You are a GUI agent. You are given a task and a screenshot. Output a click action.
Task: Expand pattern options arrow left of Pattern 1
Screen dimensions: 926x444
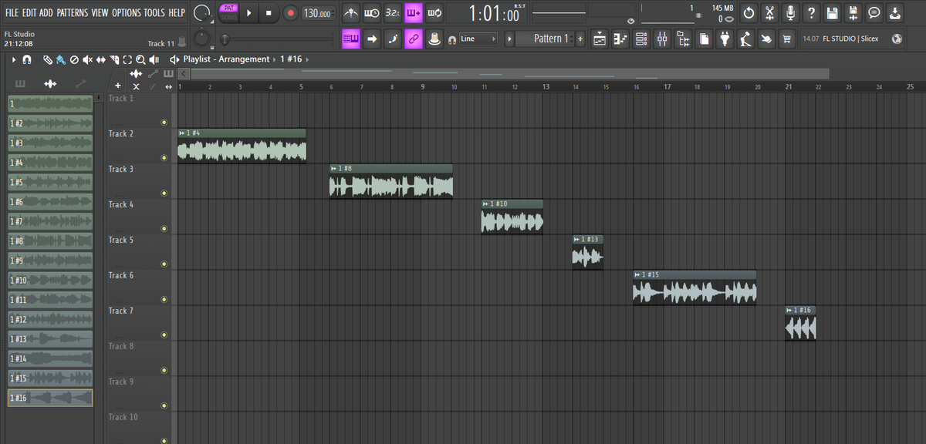(509, 39)
